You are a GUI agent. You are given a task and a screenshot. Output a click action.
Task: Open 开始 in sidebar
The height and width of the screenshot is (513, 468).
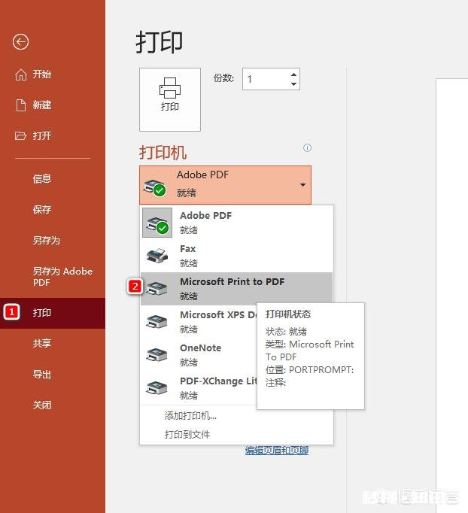(42, 74)
